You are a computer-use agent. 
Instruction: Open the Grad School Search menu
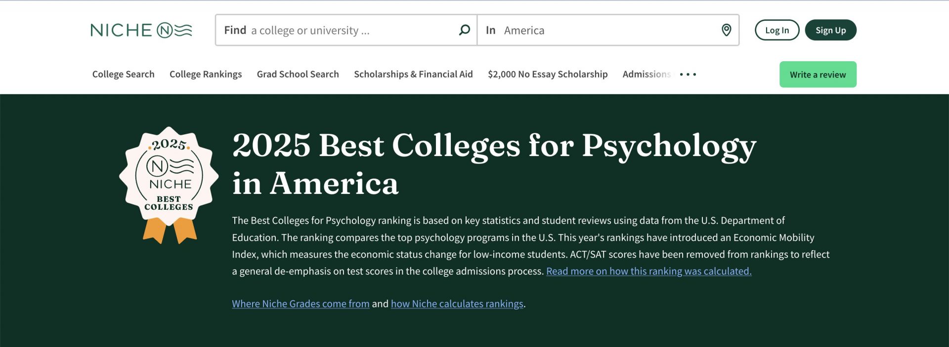(298, 74)
